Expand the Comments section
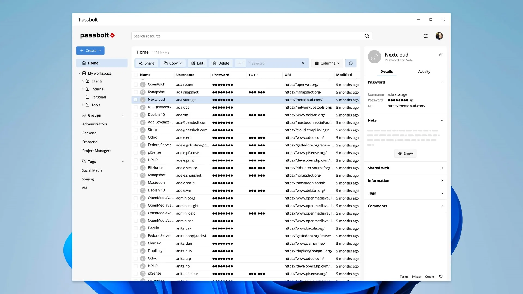The height and width of the screenshot is (294, 523). pos(405,206)
